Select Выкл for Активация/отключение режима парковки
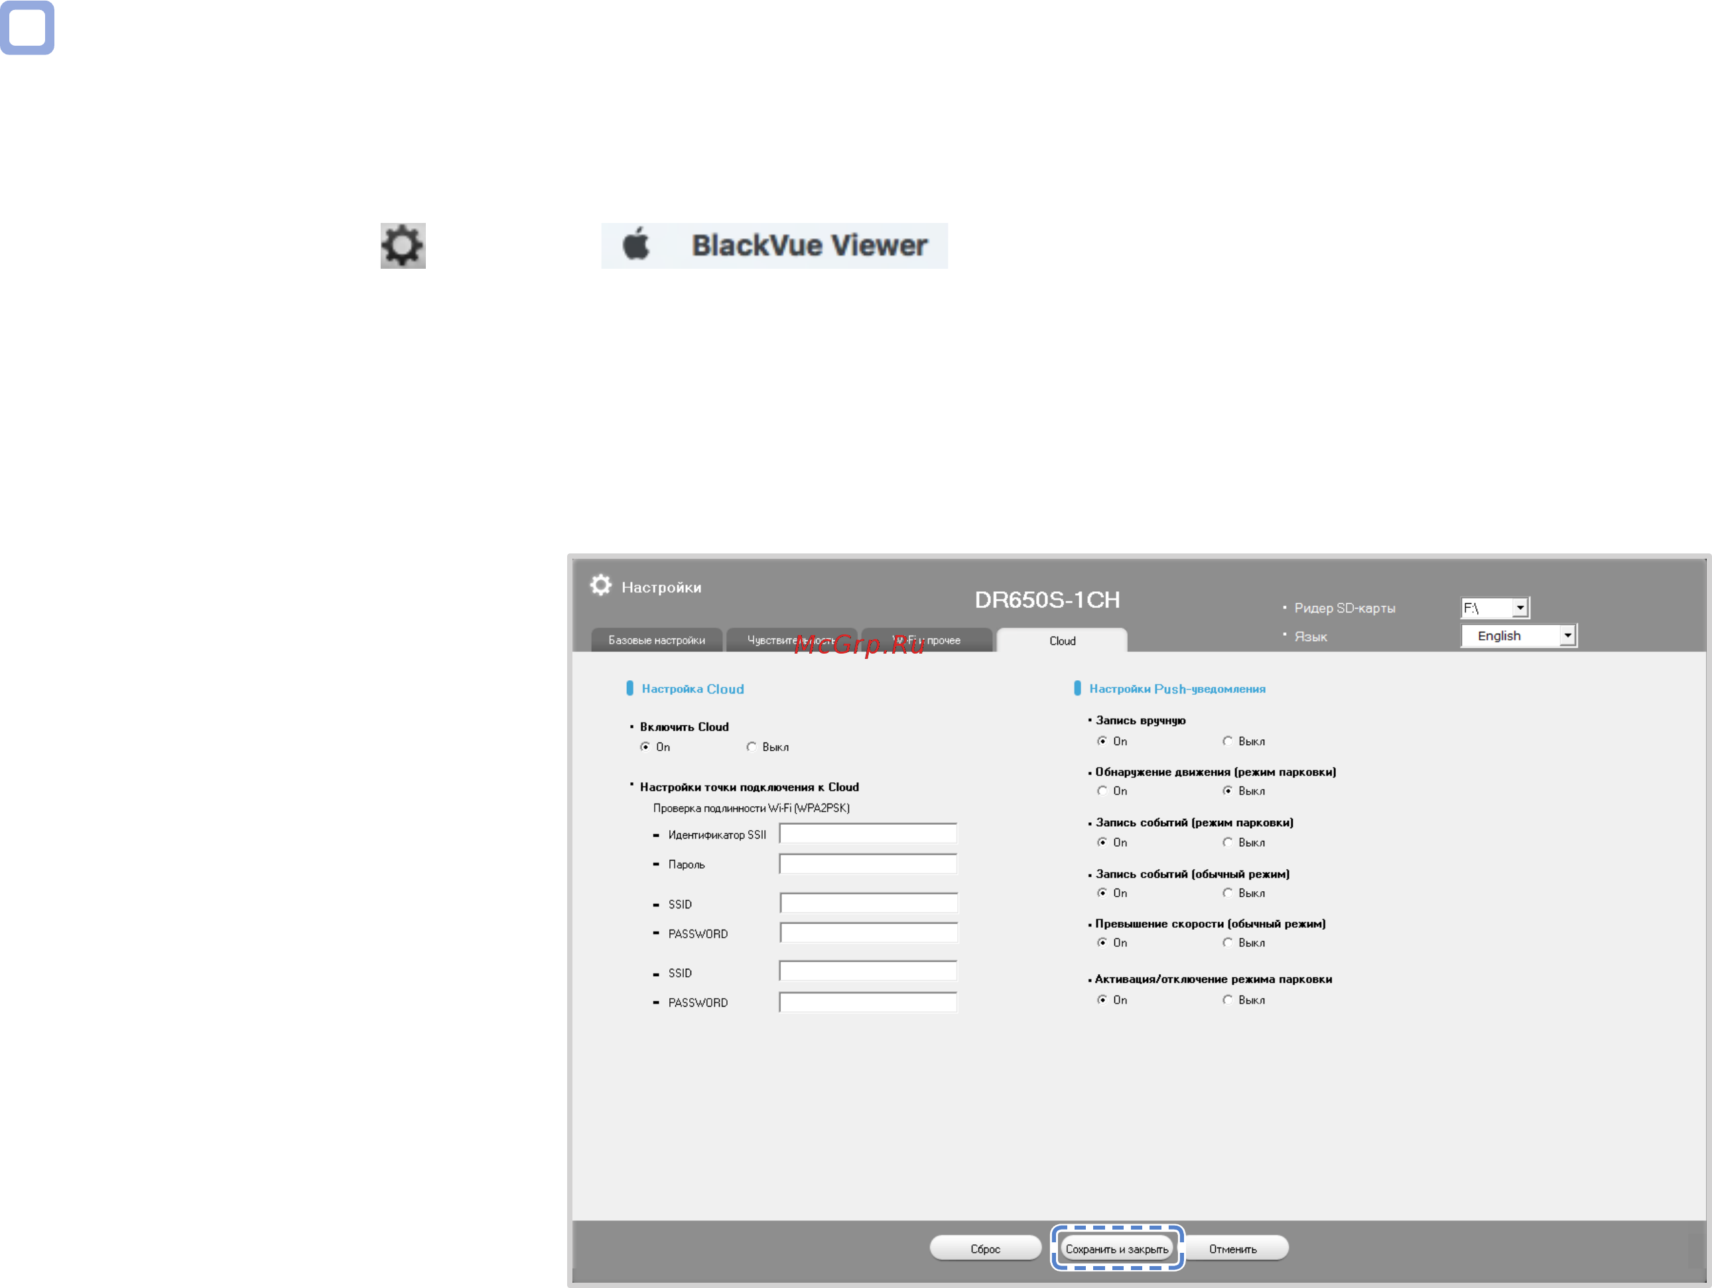 1228,1000
